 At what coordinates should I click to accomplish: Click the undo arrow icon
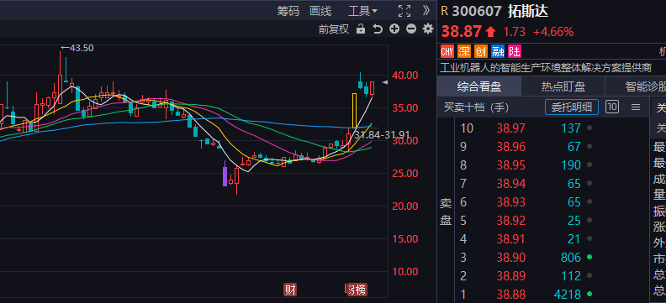[378, 29]
